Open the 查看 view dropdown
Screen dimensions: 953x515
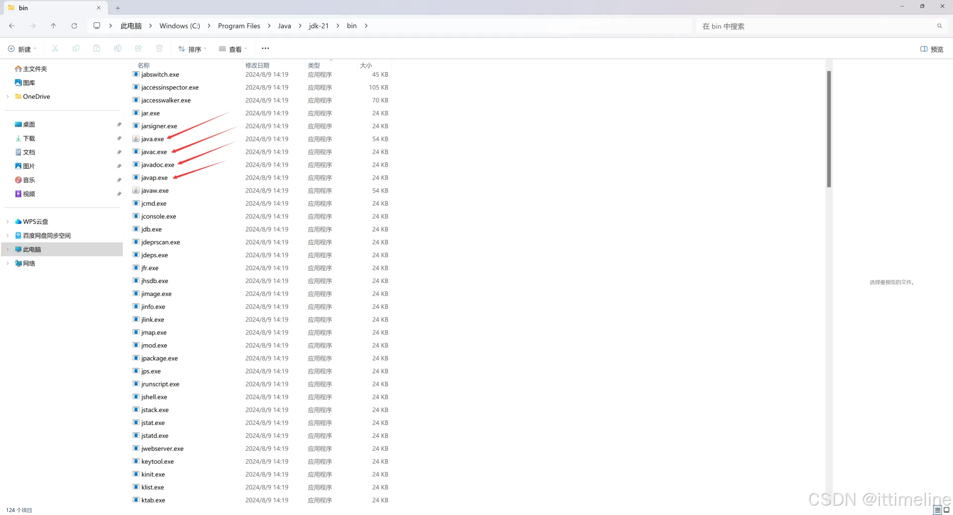click(x=233, y=49)
